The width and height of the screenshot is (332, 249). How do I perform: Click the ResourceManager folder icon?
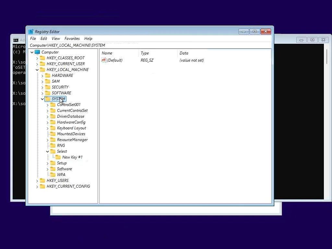pos(53,140)
